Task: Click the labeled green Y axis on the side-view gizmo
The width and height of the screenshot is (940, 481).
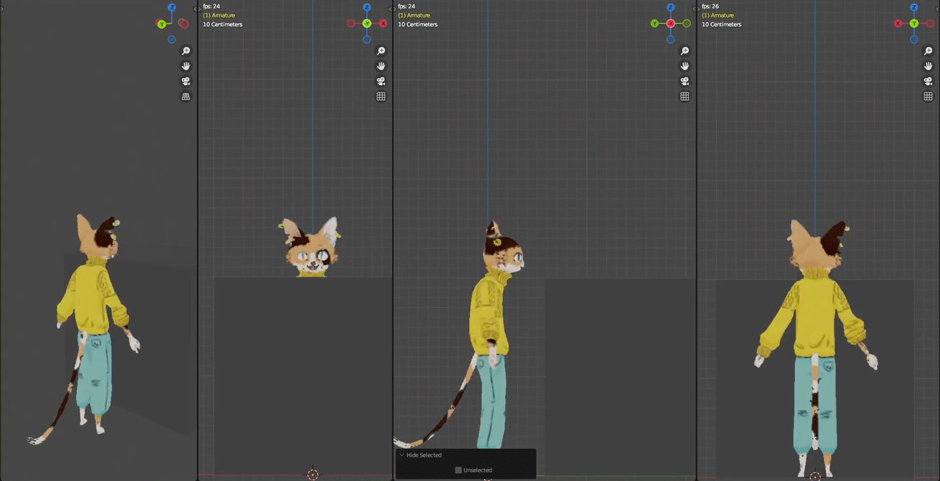Action: (x=655, y=23)
